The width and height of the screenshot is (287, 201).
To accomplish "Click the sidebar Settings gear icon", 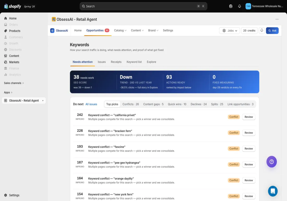I will (x=5, y=195).
